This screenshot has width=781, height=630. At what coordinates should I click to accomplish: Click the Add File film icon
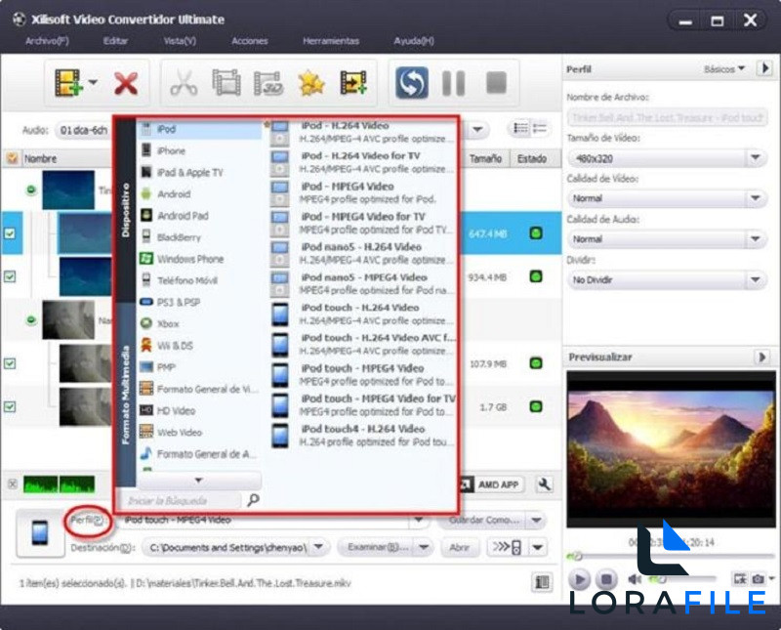(x=68, y=83)
